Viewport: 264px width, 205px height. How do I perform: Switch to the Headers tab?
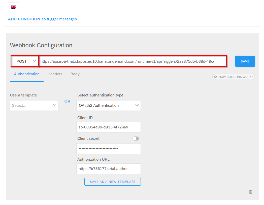coord(55,74)
